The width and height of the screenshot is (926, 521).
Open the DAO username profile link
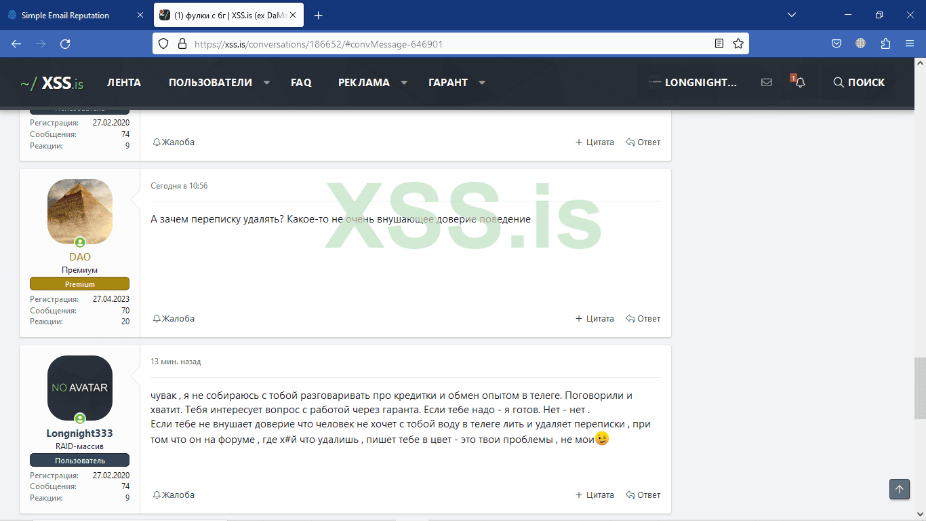pos(80,257)
